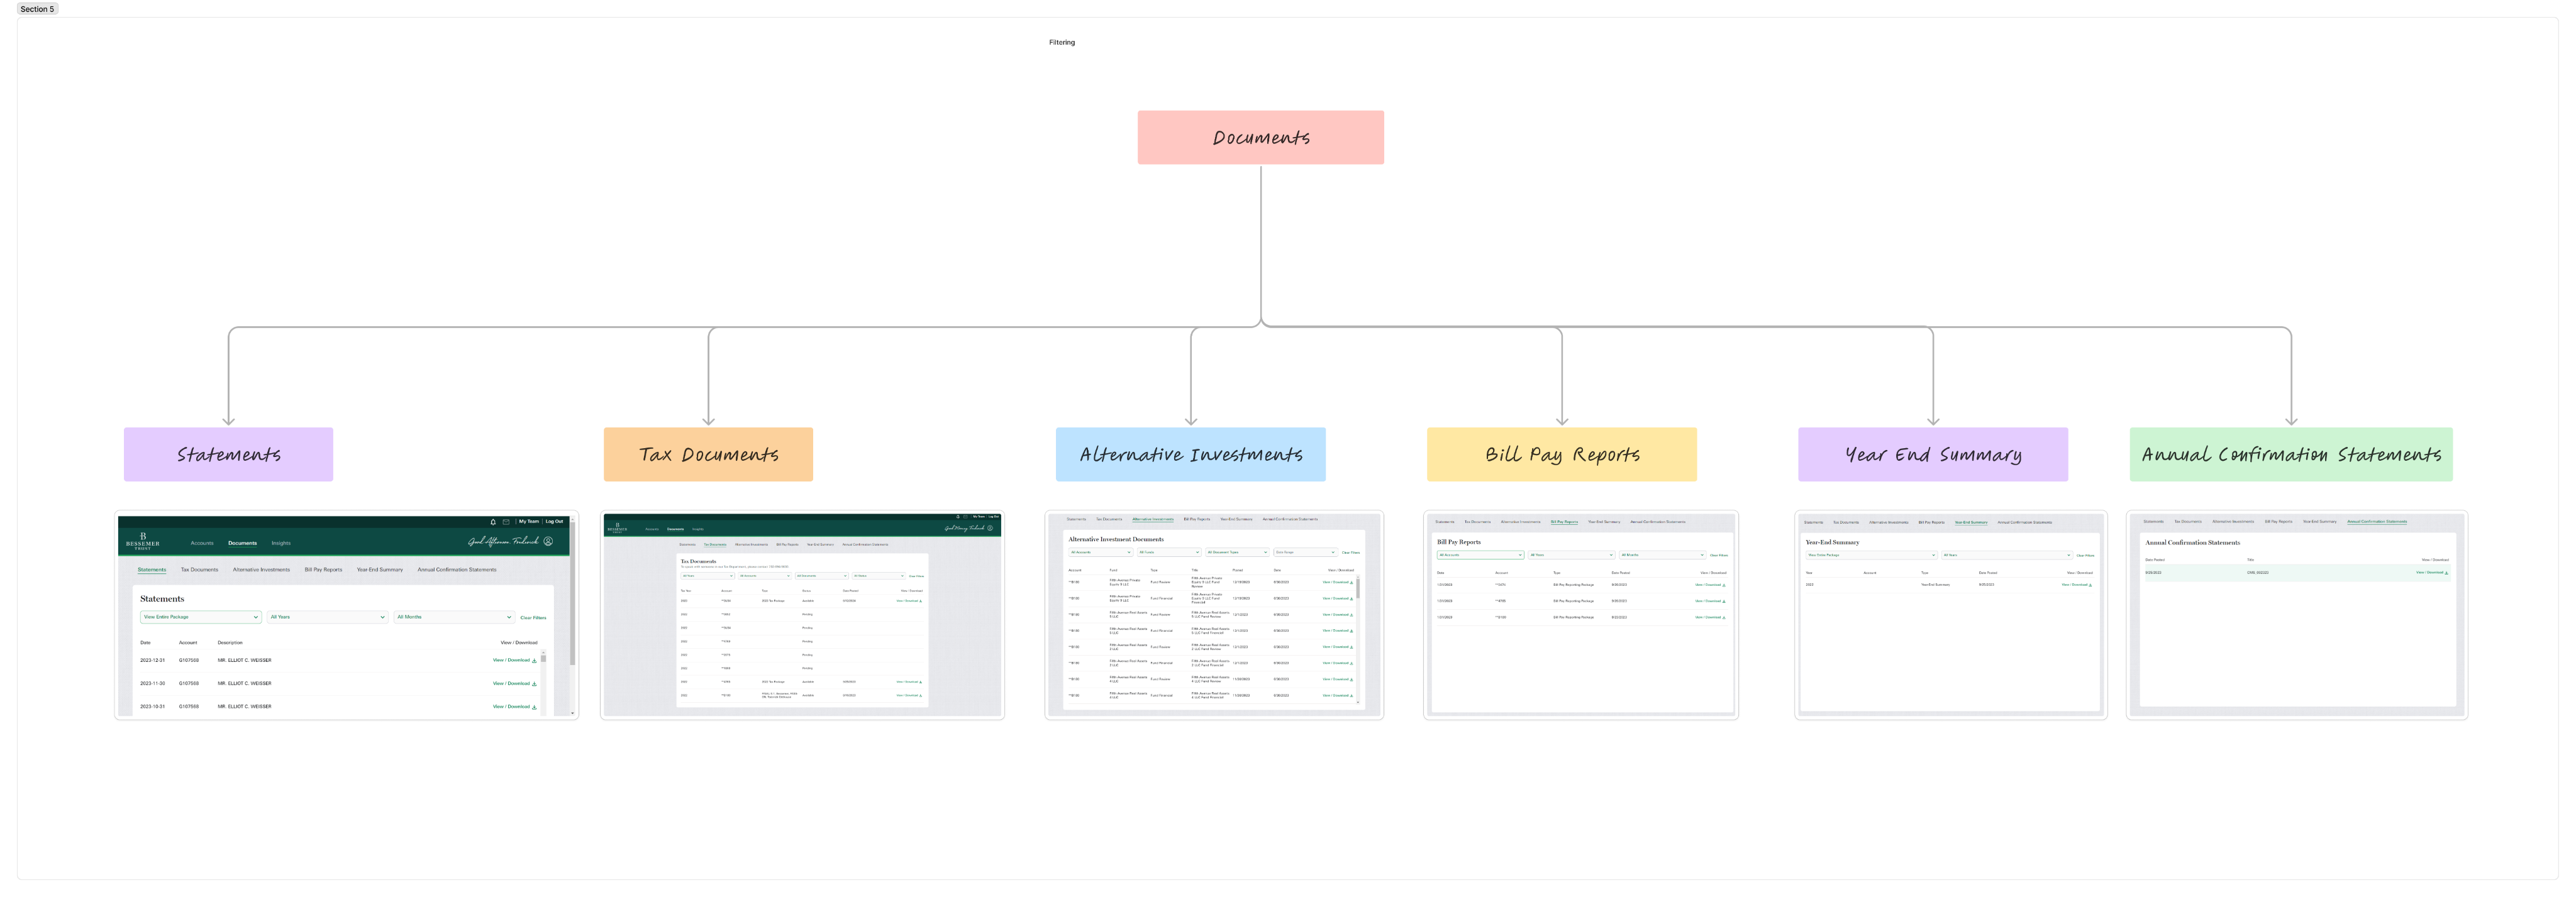Image resolution: width=2576 pixels, height=897 pixels.
Task: Select Annual Confirmation Statements tab in Statements mockup
Action: 457,570
